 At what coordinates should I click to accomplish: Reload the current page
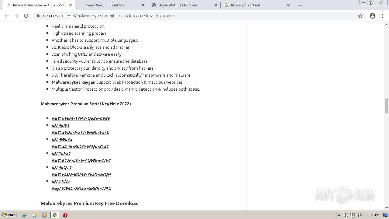[26, 16]
